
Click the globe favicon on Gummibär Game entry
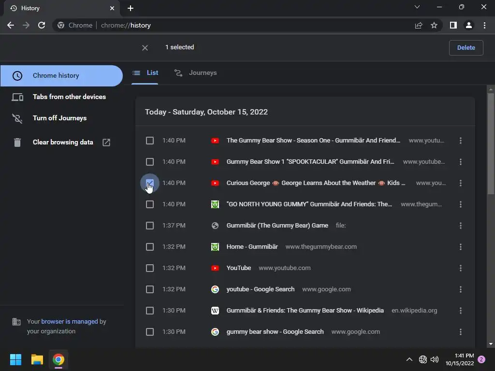(215, 226)
